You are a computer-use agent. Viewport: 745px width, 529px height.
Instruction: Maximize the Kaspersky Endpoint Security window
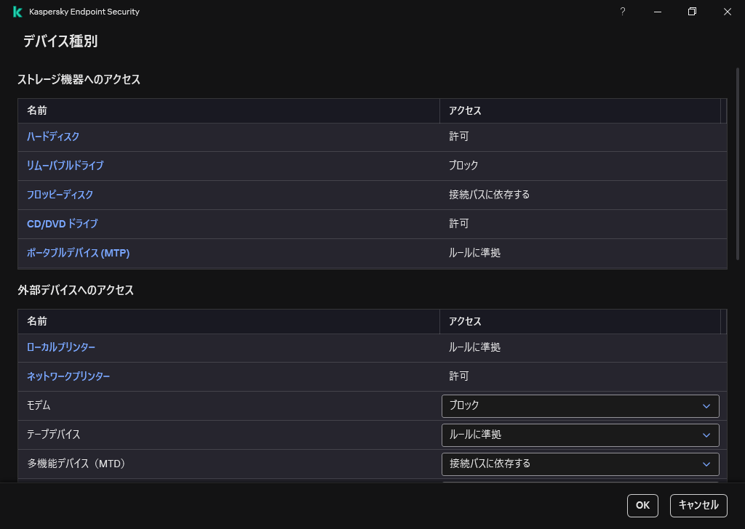click(692, 12)
